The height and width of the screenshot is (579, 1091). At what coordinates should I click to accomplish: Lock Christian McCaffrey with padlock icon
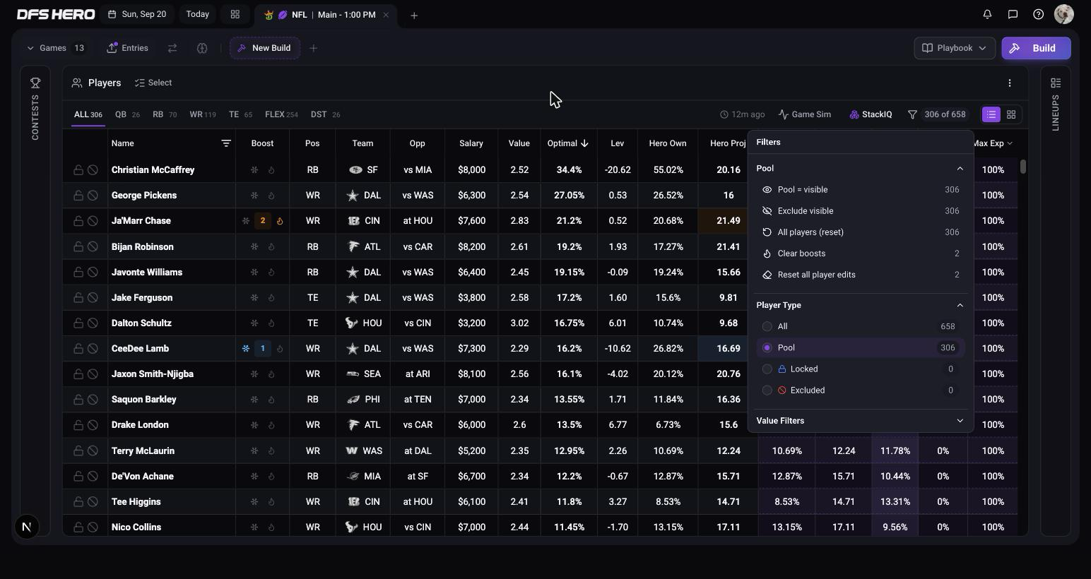(78, 170)
